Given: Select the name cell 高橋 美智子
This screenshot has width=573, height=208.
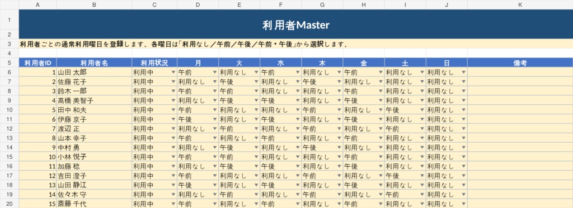Looking at the screenshot, I should pyautogui.click(x=94, y=100).
